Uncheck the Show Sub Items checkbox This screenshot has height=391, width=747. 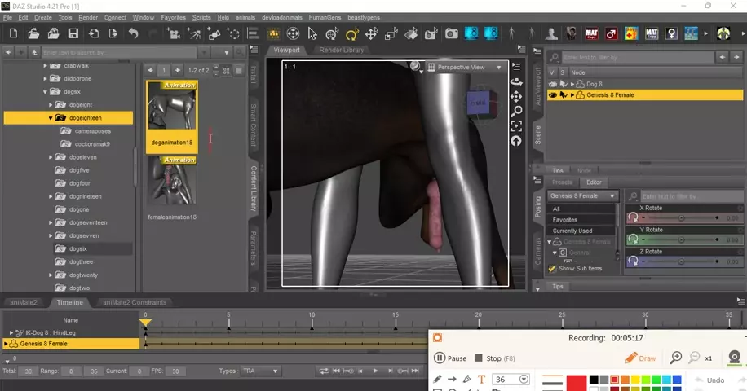[x=552, y=269]
